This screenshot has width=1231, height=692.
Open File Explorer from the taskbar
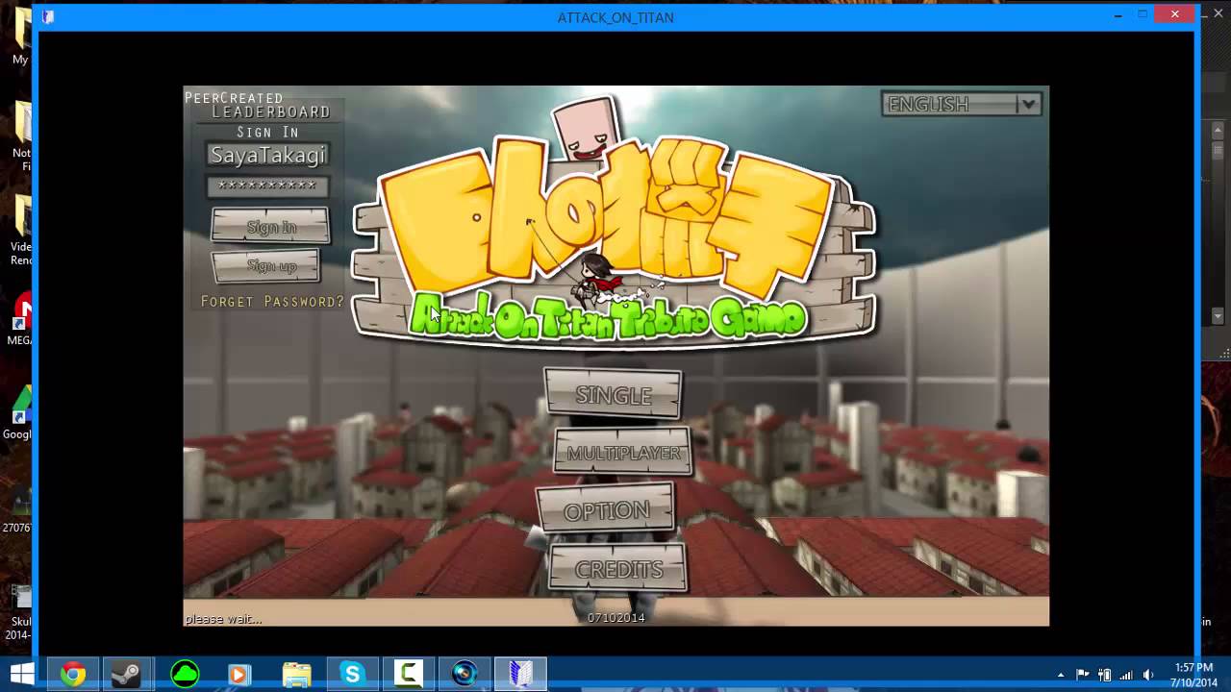296,675
